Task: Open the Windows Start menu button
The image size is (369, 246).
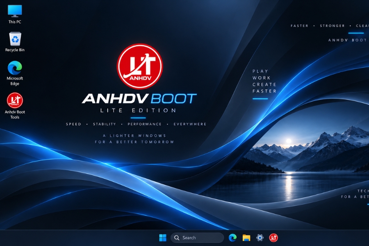Action: tap(163, 238)
